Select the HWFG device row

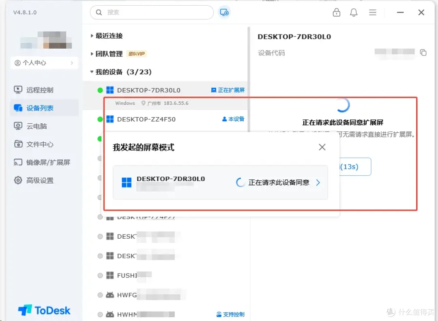click(165, 295)
